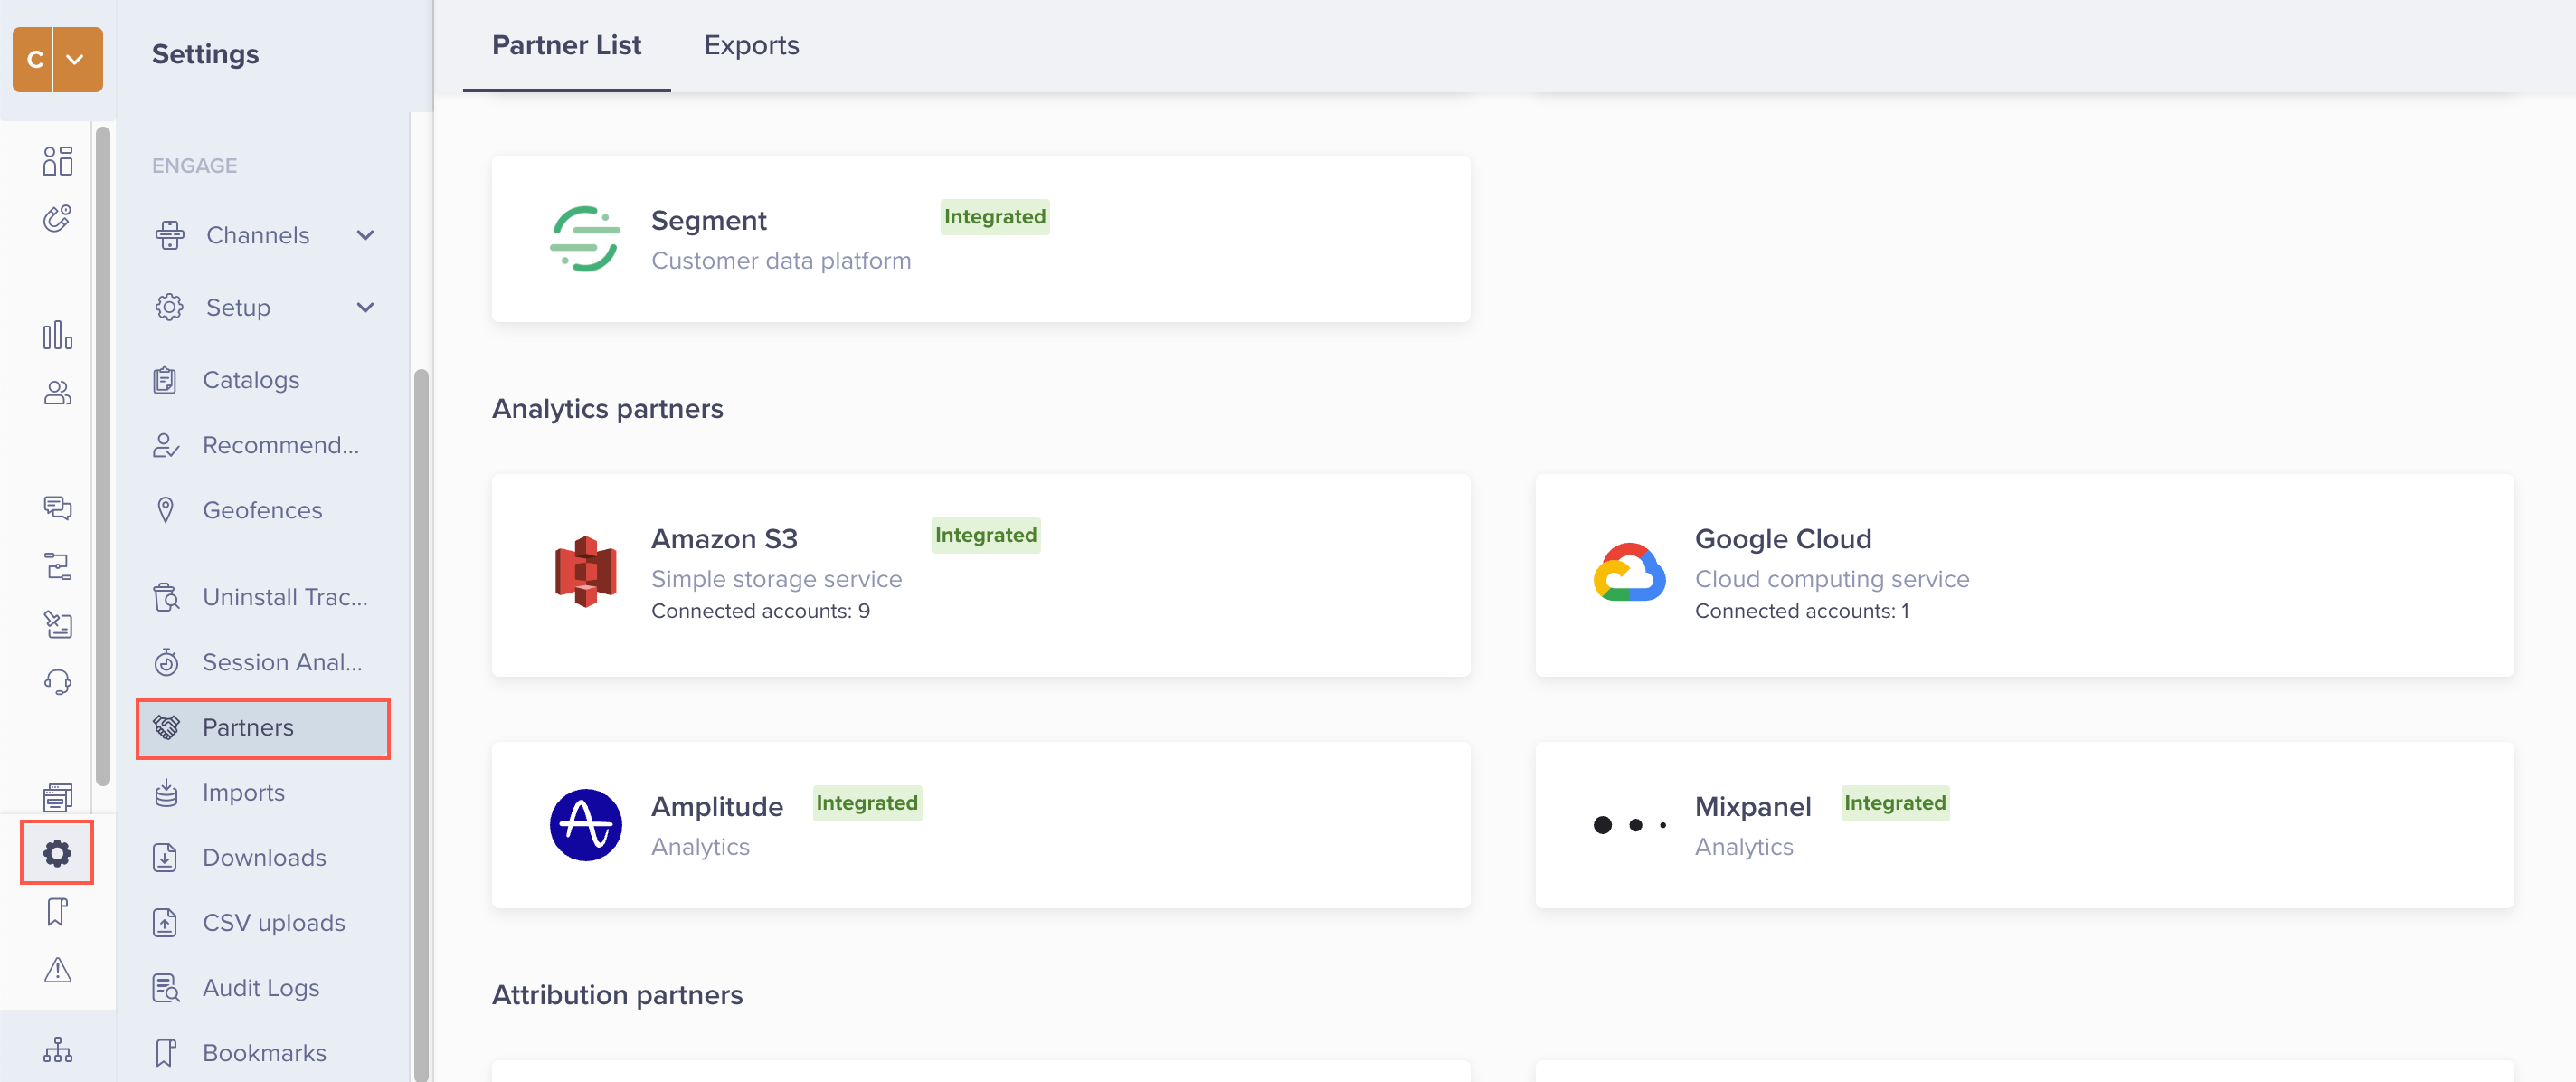Open the dashboard grid icon in sidebar
Screen dimensions: 2576x1082
point(57,160)
